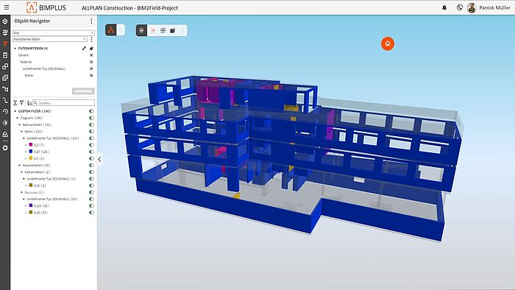Click the magenta 0.2 color swatch
515x290 pixels.
click(31, 144)
